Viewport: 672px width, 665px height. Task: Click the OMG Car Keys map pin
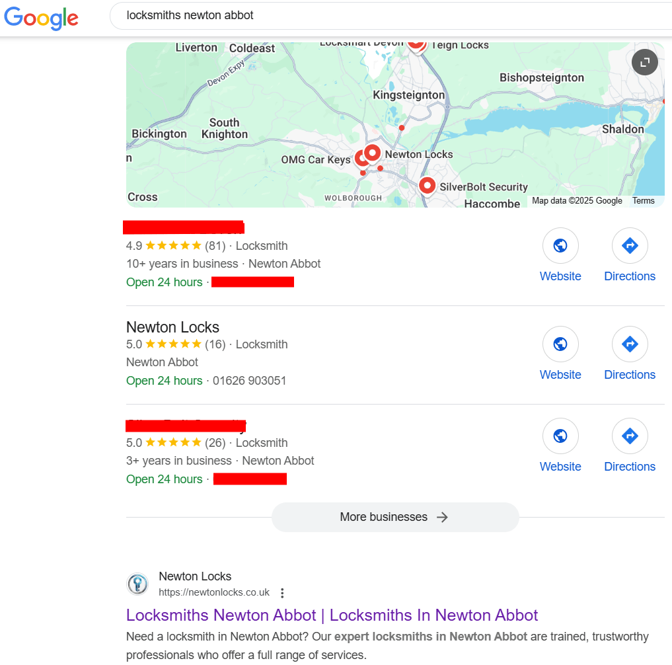[361, 159]
